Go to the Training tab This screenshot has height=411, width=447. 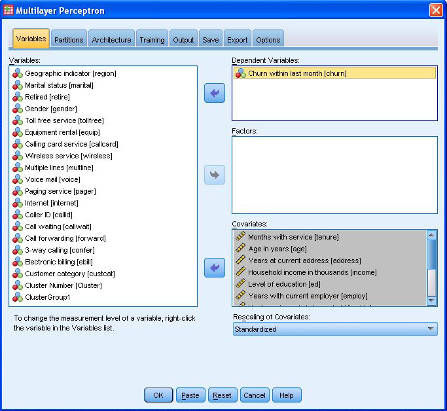point(152,40)
